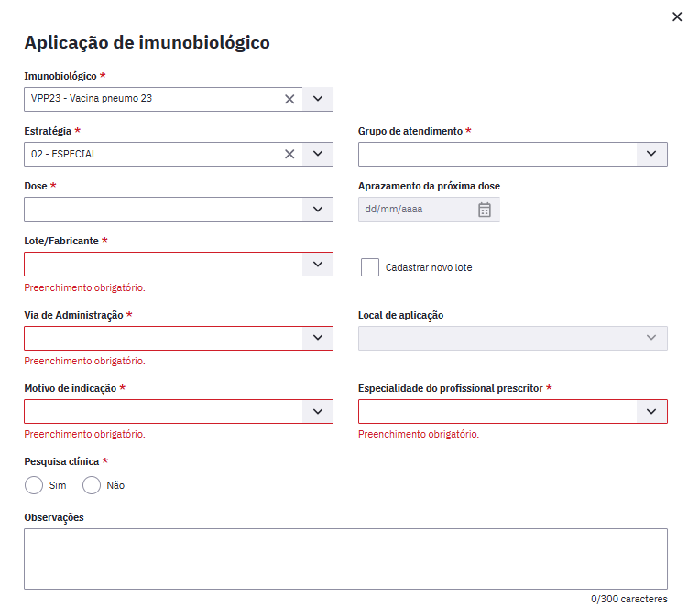
Task: Check the Cadastrar novo lote checkbox
Action: [x=370, y=267]
